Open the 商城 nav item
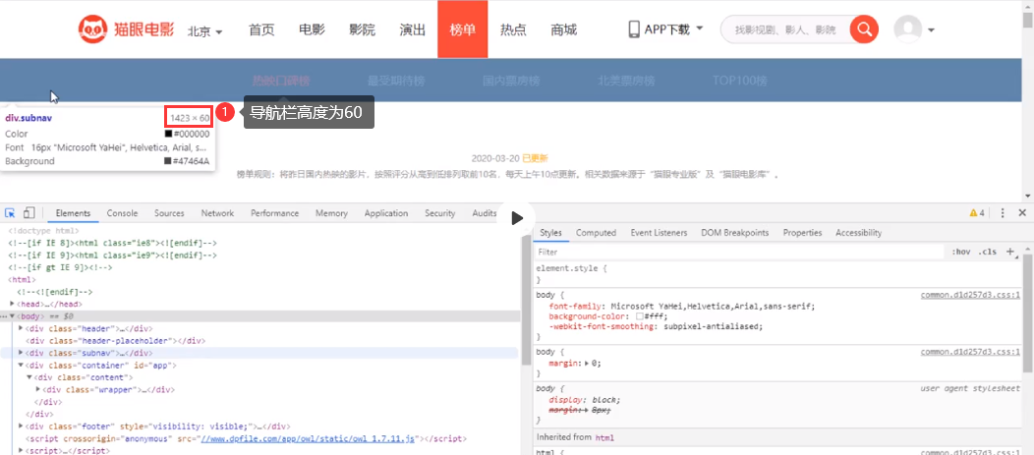 point(564,29)
